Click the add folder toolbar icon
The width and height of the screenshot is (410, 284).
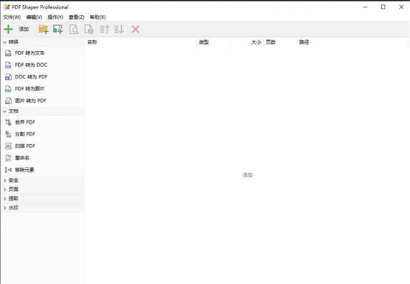click(43, 29)
